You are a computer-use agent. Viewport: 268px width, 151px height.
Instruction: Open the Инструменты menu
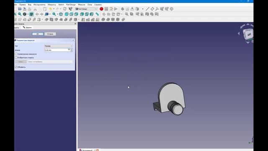coord(39,5)
